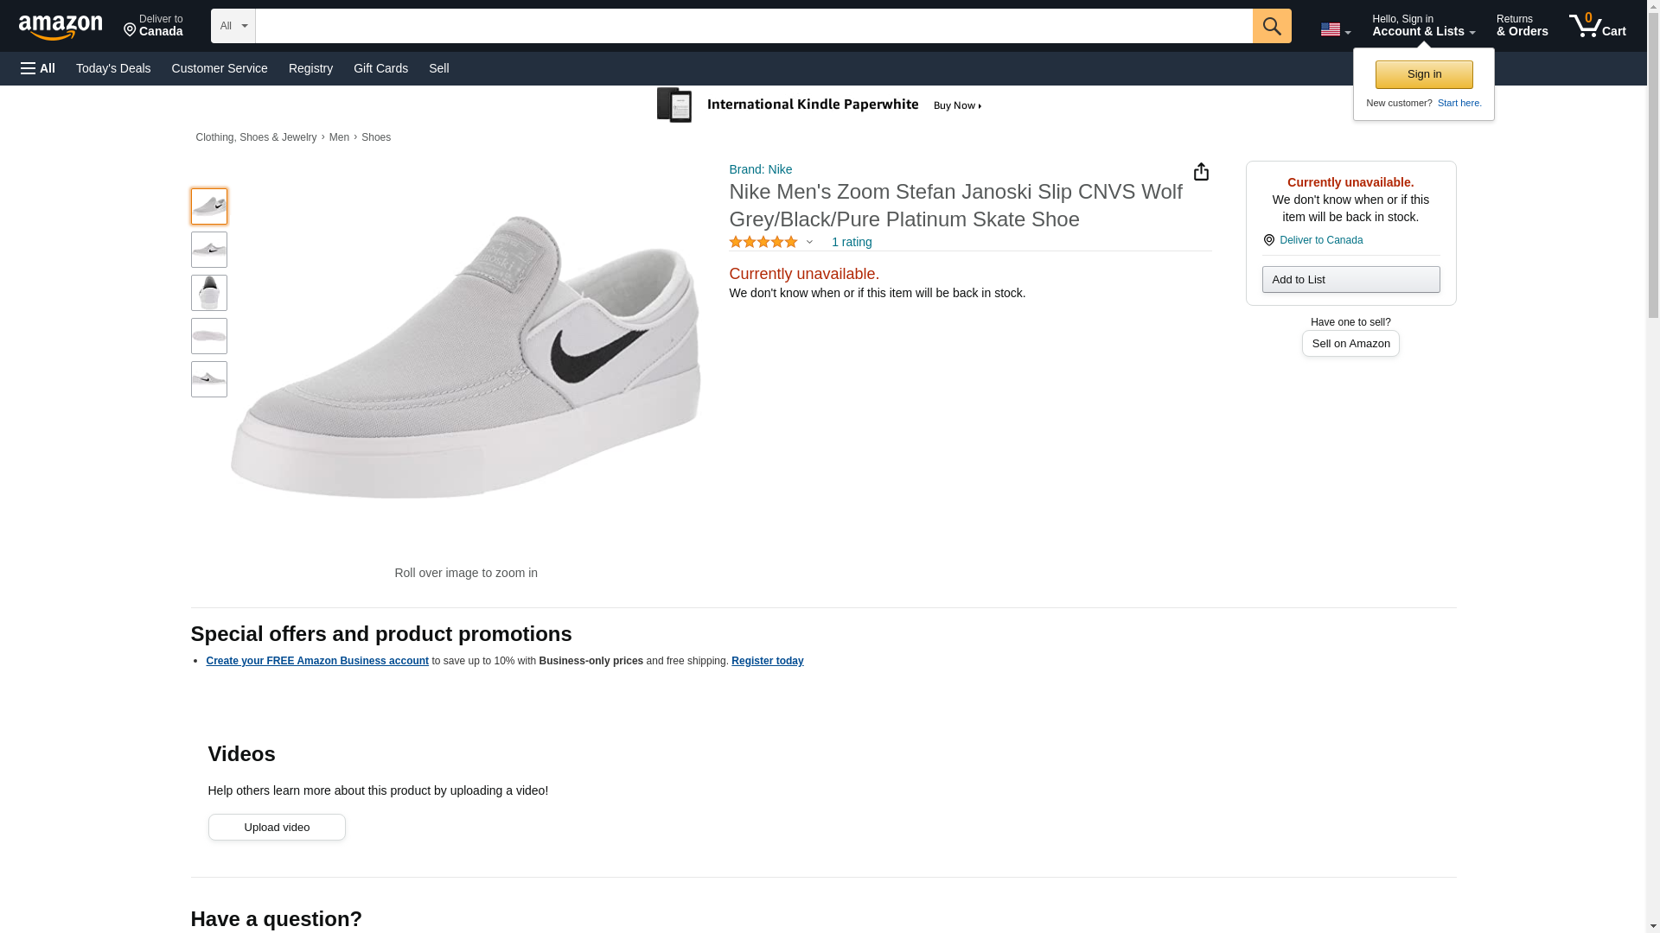Open Today's Deals
The height and width of the screenshot is (933, 1660).
[113, 68]
